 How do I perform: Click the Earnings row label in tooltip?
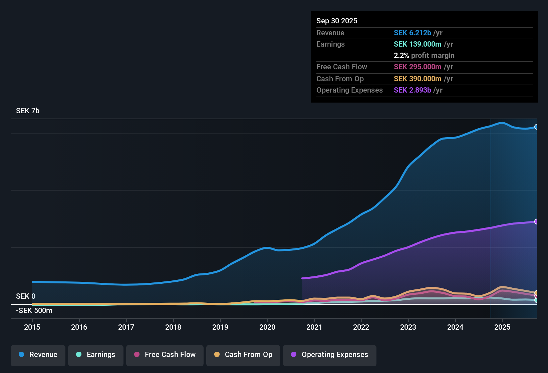tap(330, 44)
